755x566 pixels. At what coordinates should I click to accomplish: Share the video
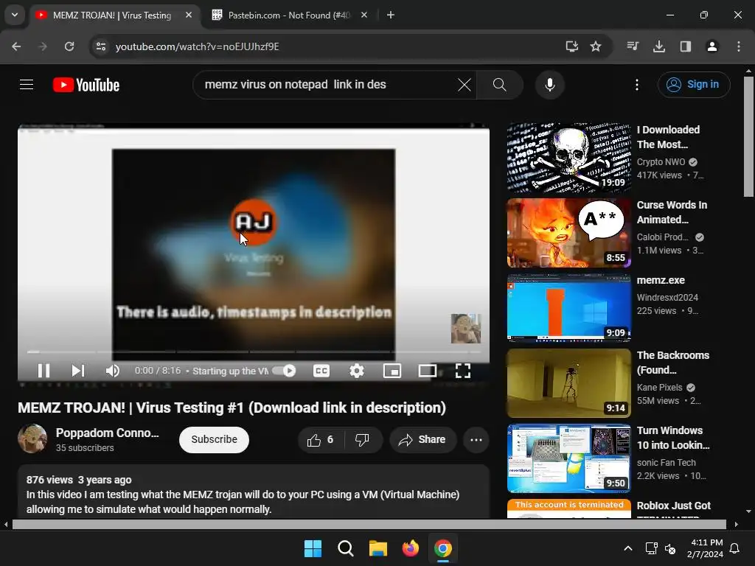pos(422,439)
